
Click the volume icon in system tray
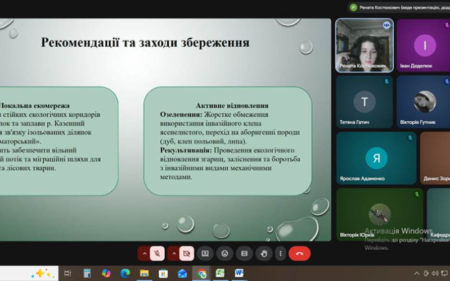(x=435, y=273)
